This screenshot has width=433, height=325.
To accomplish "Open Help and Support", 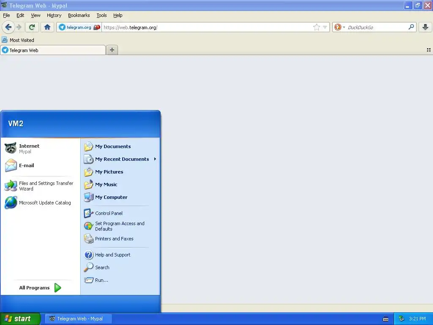I will tap(121, 254).
